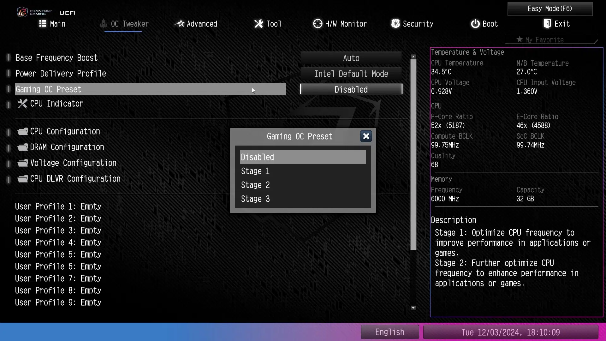Select User Profile 9: Empty
Screen dimensions: 606x341
click(x=58, y=302)
